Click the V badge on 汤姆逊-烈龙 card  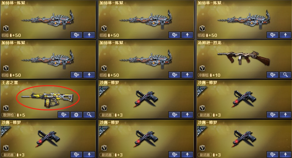202,68
